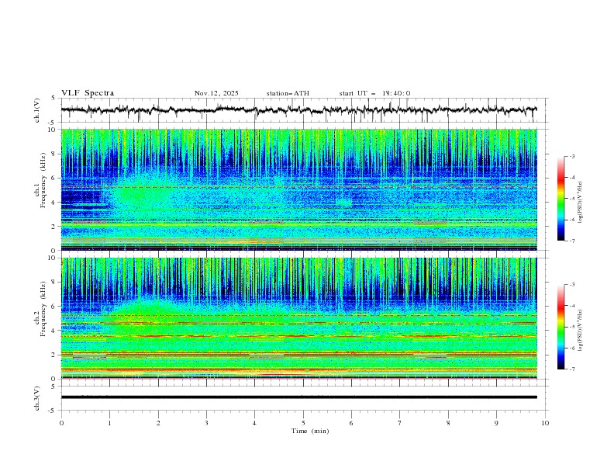
Task: Click the 'station=ATH' label
Action: (288, 93)
